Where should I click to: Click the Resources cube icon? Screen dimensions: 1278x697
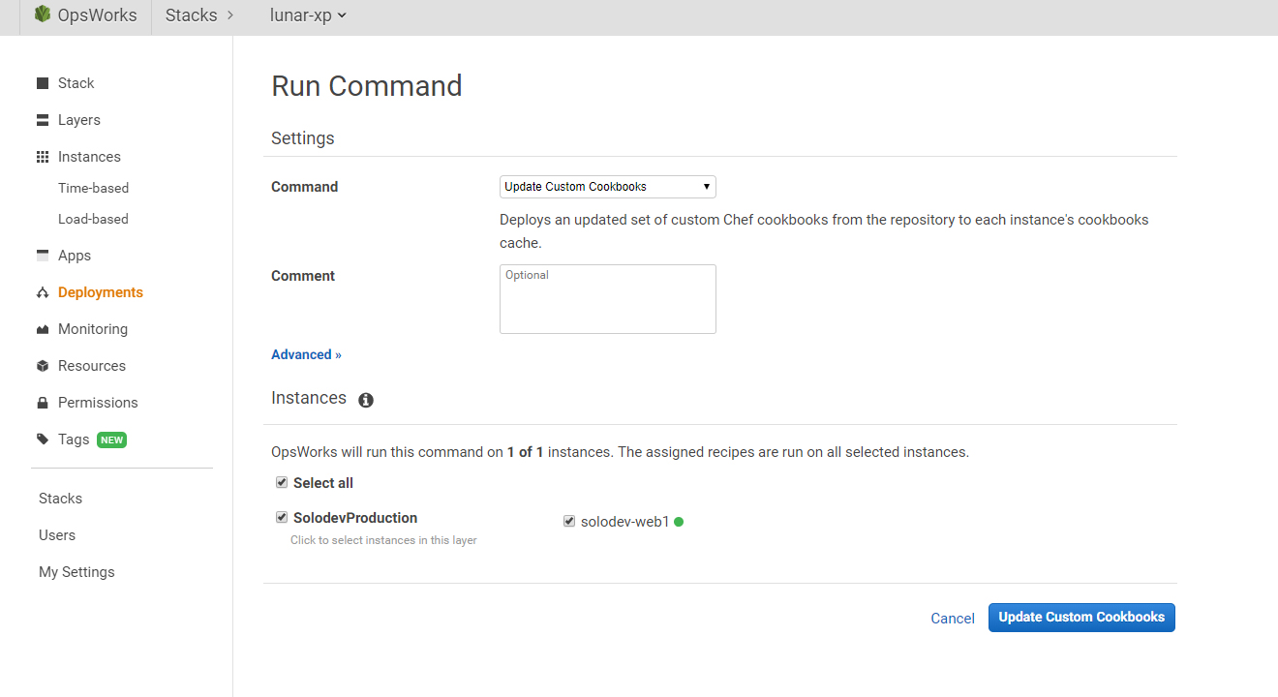pyautogui.click(x=43, y=366)
